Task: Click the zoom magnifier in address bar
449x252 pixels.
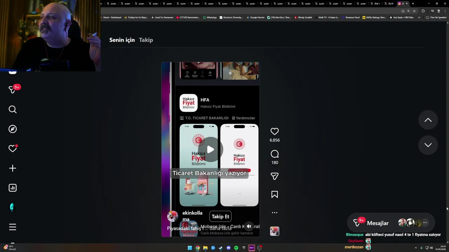Action: [408, 11]
